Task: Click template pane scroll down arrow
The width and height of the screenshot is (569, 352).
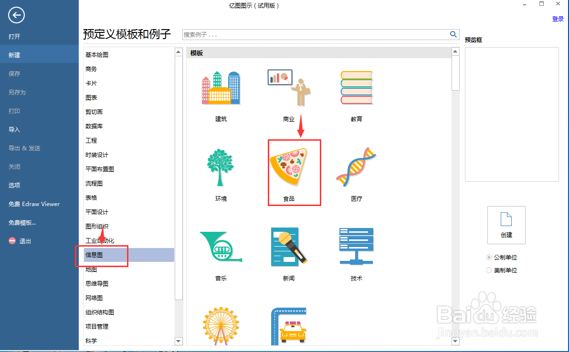Action: pos(455,341)
